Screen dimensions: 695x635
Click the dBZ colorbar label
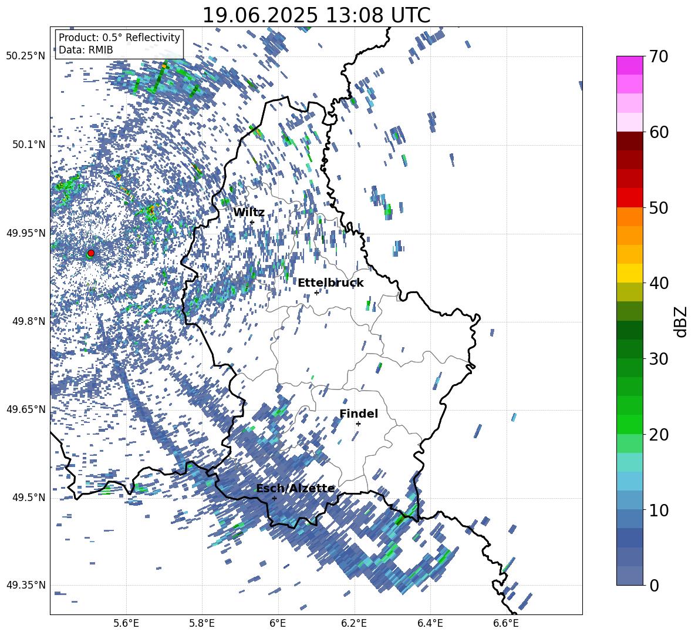pyautogui.click(x=681, y=321)
